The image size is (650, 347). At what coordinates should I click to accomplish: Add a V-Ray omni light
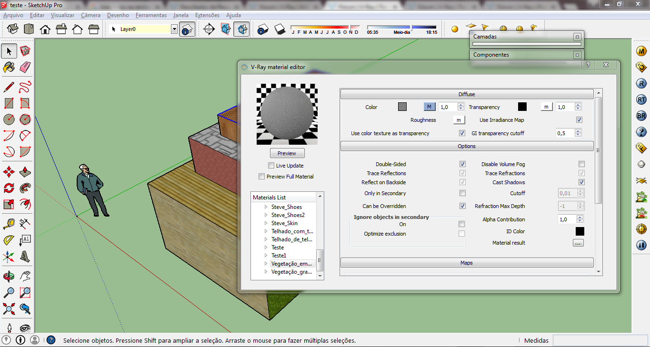[455, 29]
